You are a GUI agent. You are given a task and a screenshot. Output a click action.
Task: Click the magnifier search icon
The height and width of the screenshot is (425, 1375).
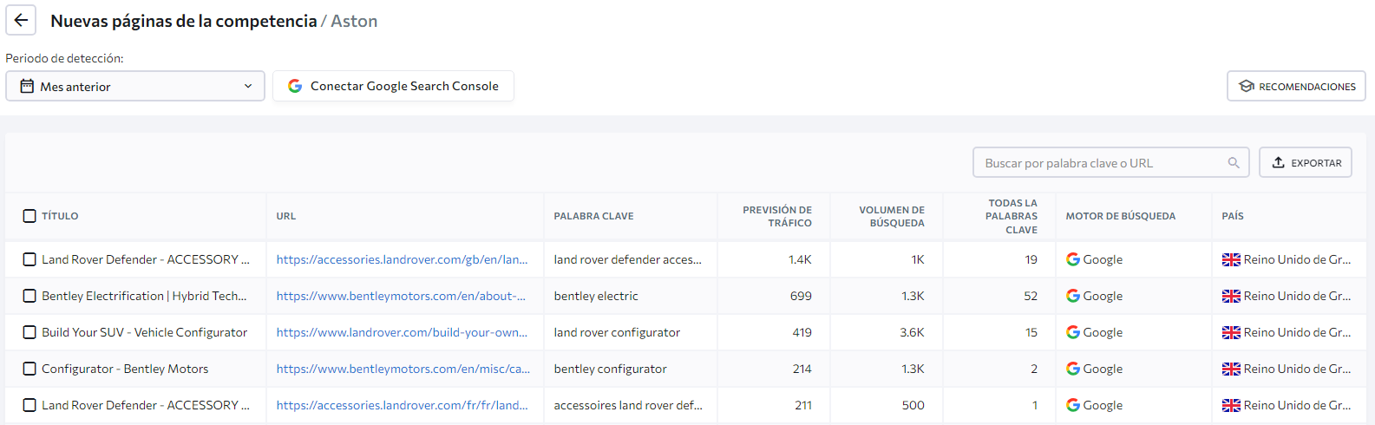tap(1234, 162)
